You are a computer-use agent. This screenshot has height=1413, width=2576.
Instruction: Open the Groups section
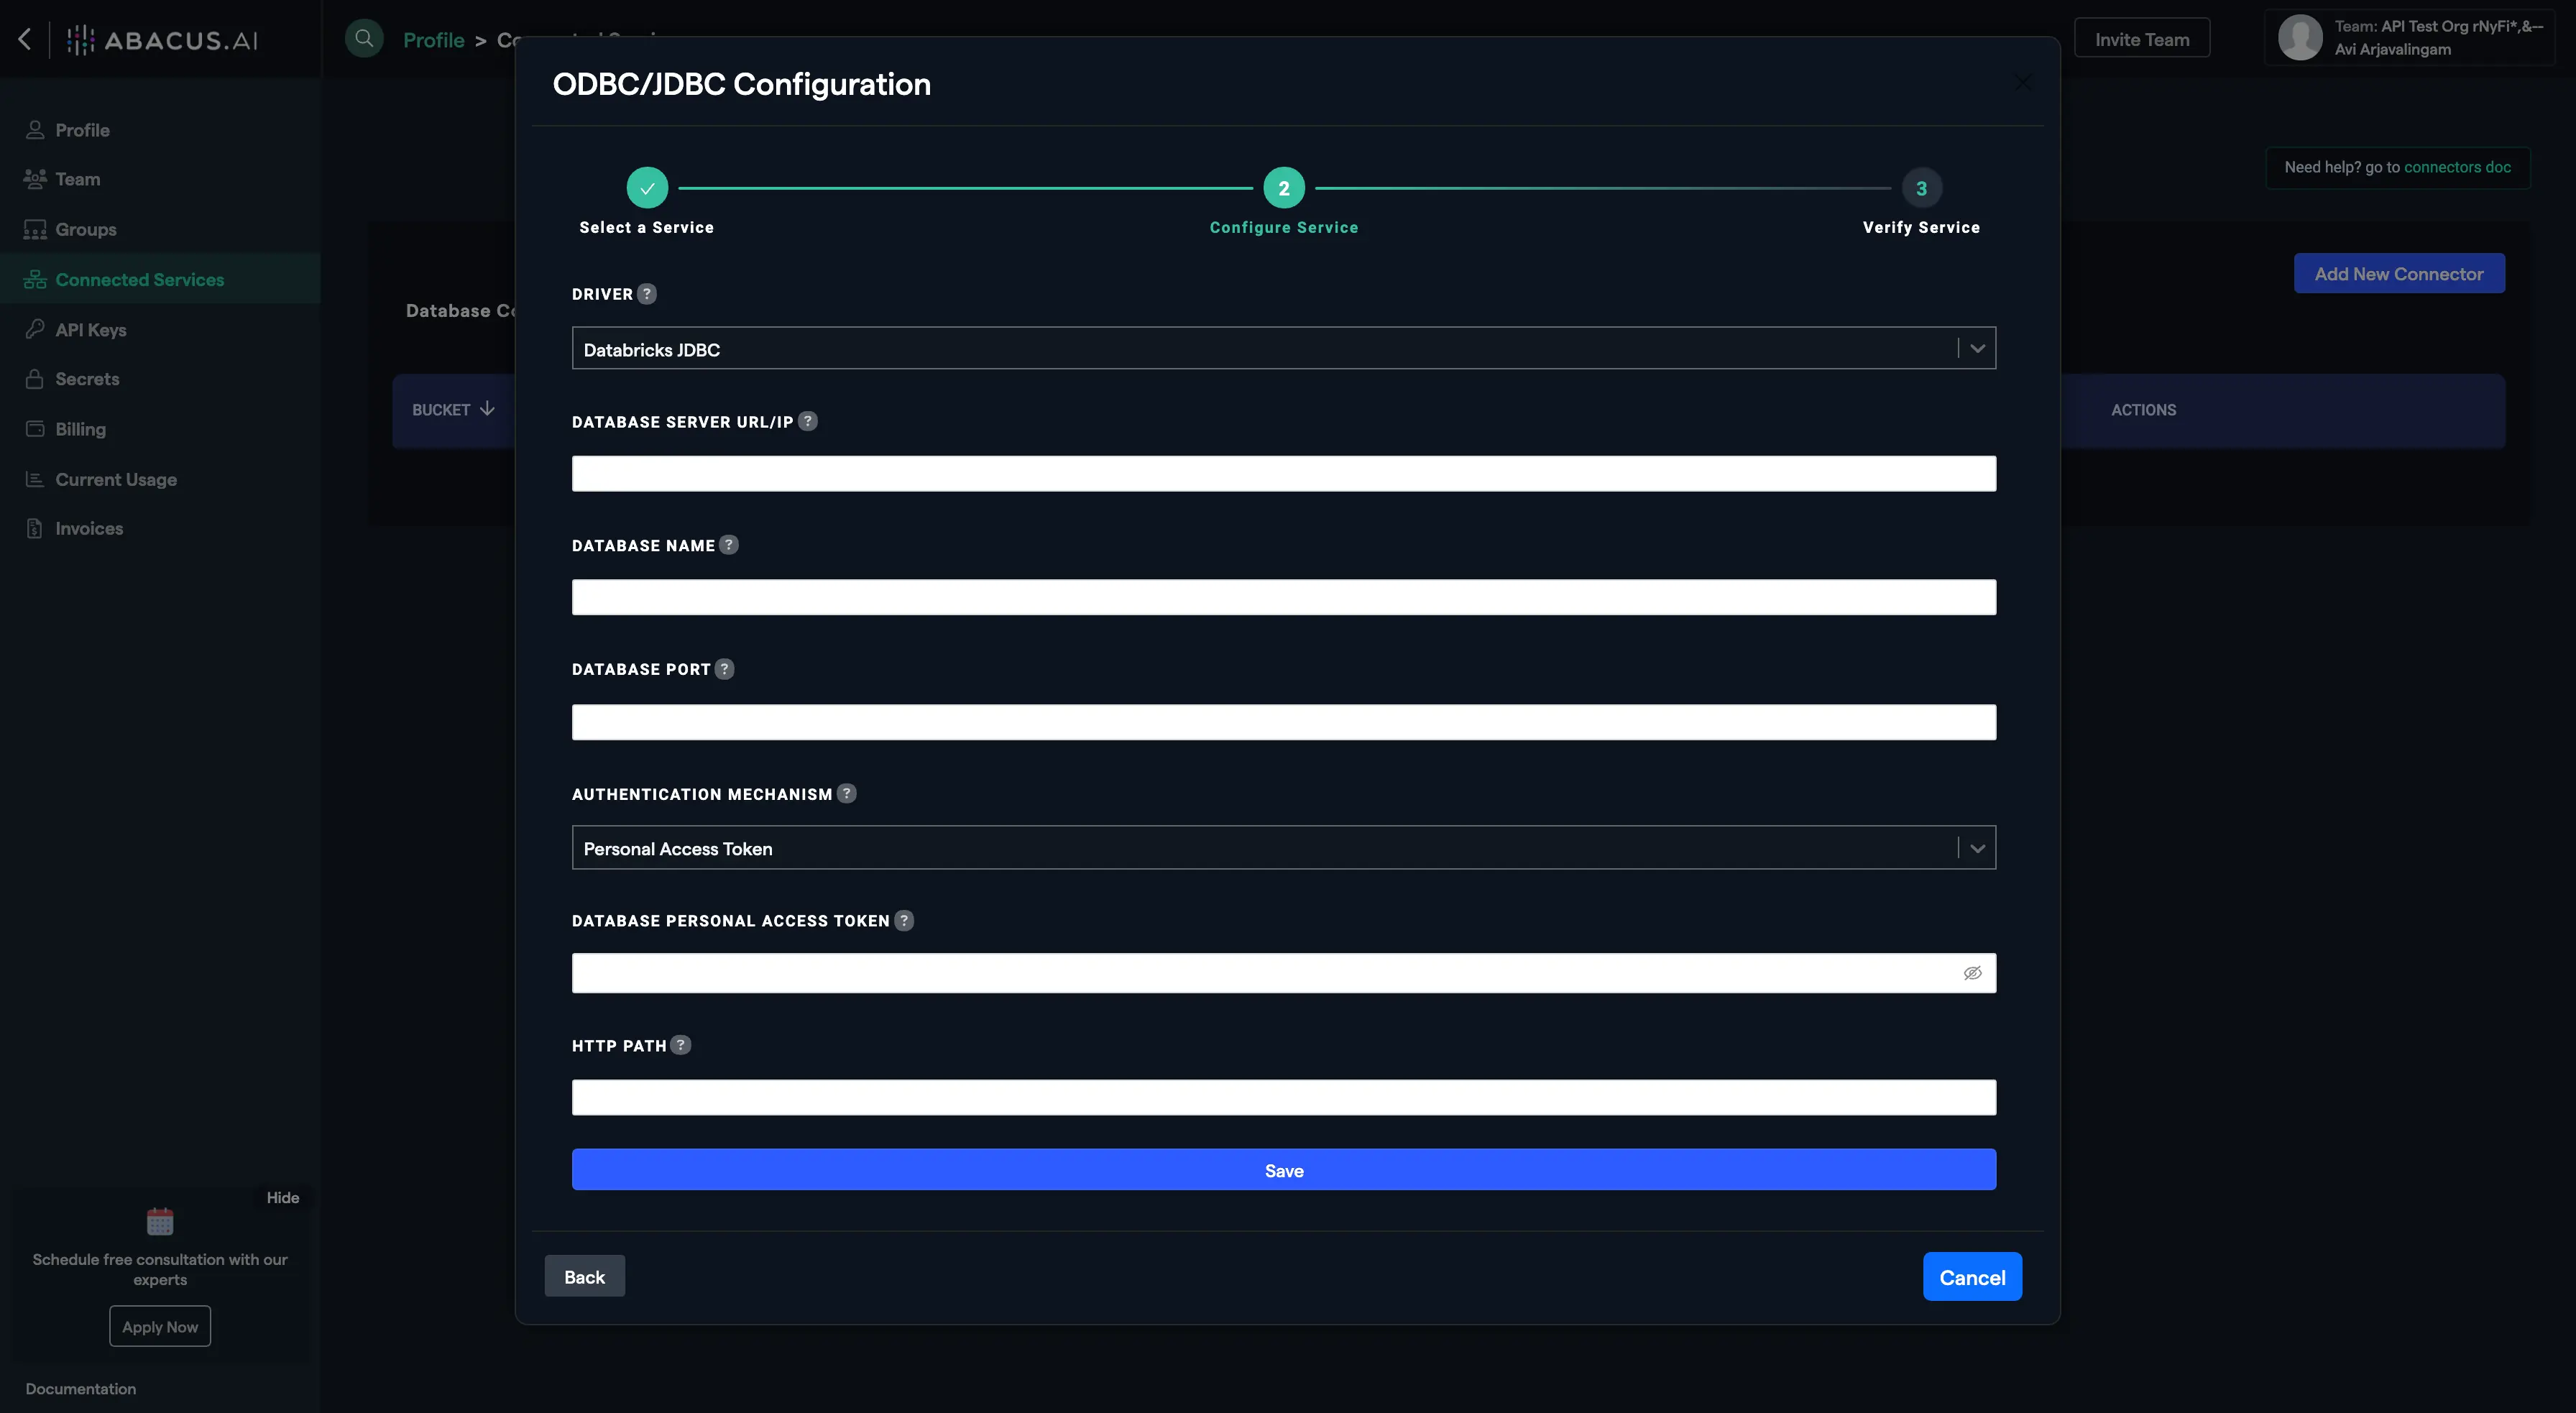34,228
